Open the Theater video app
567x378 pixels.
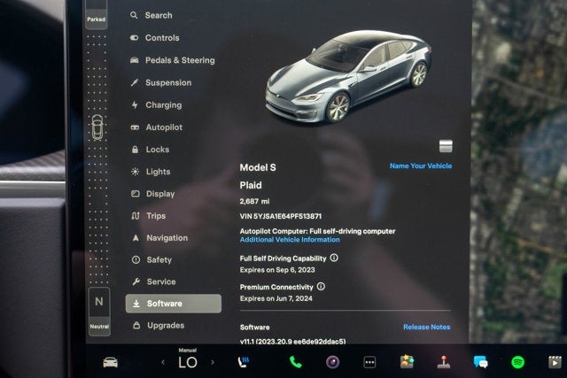coord(555,362)
